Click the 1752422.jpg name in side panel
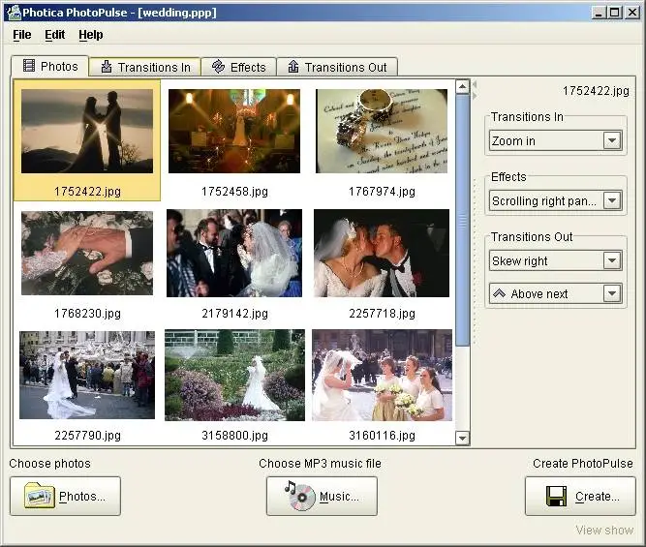646x547 pixels. point(596,91)
